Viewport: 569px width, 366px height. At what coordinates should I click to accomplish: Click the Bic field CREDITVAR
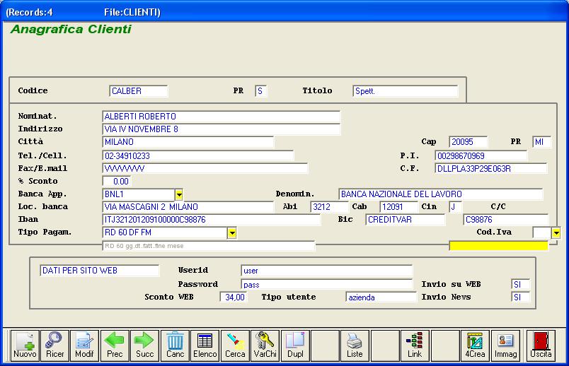(406, 220)
